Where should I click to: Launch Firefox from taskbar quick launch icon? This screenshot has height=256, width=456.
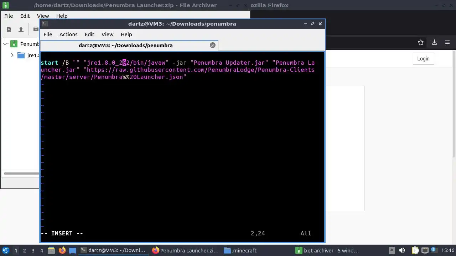62,251
